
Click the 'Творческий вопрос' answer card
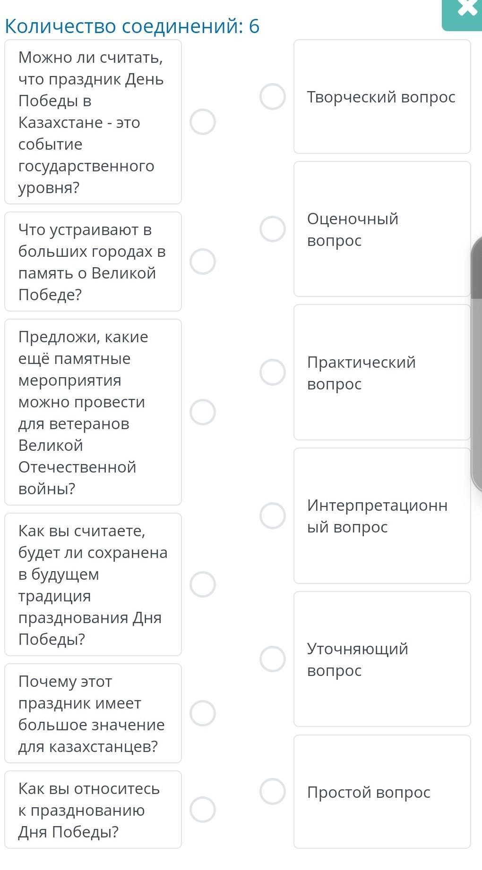pos(382,97)
